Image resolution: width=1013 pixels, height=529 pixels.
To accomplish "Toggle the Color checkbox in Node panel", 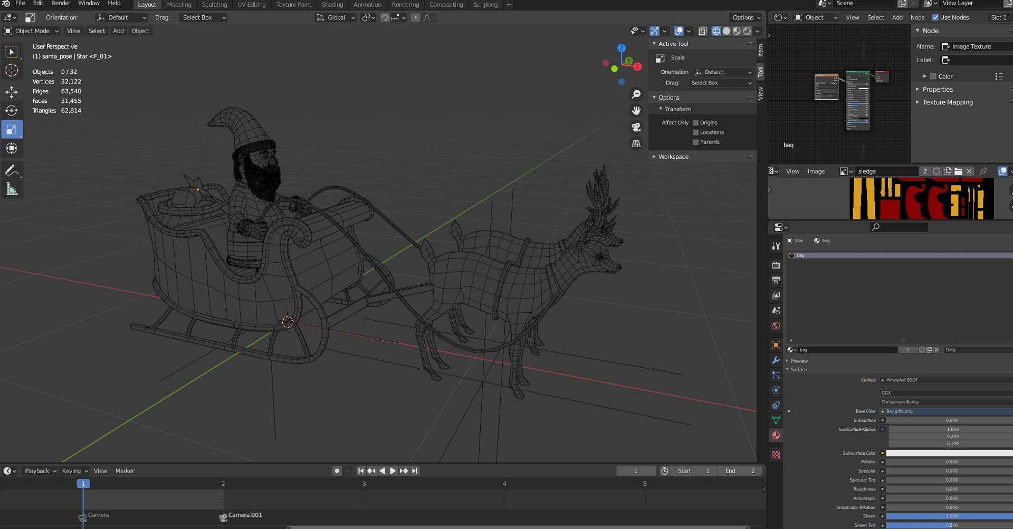I will tap(933, 76).
